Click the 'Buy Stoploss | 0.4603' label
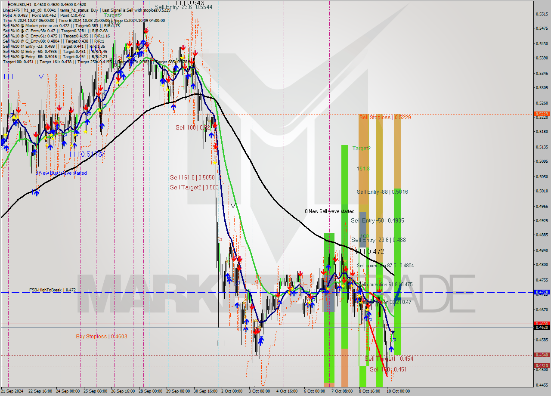The width and height of the screenshot is (551, 396). click(102, 337)
